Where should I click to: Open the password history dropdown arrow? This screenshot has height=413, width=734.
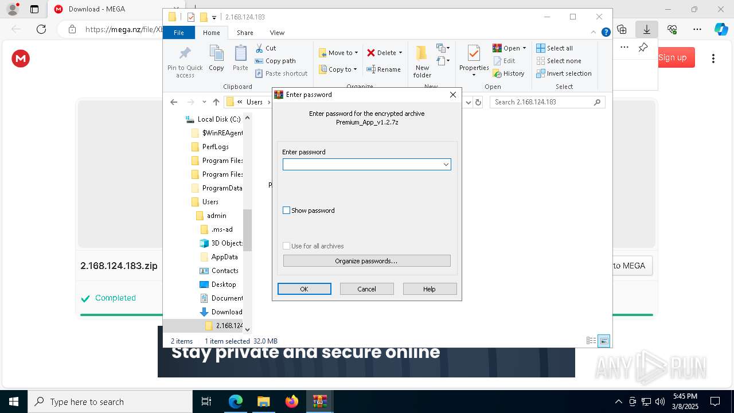pyautogui.click(x=446, y=165)
